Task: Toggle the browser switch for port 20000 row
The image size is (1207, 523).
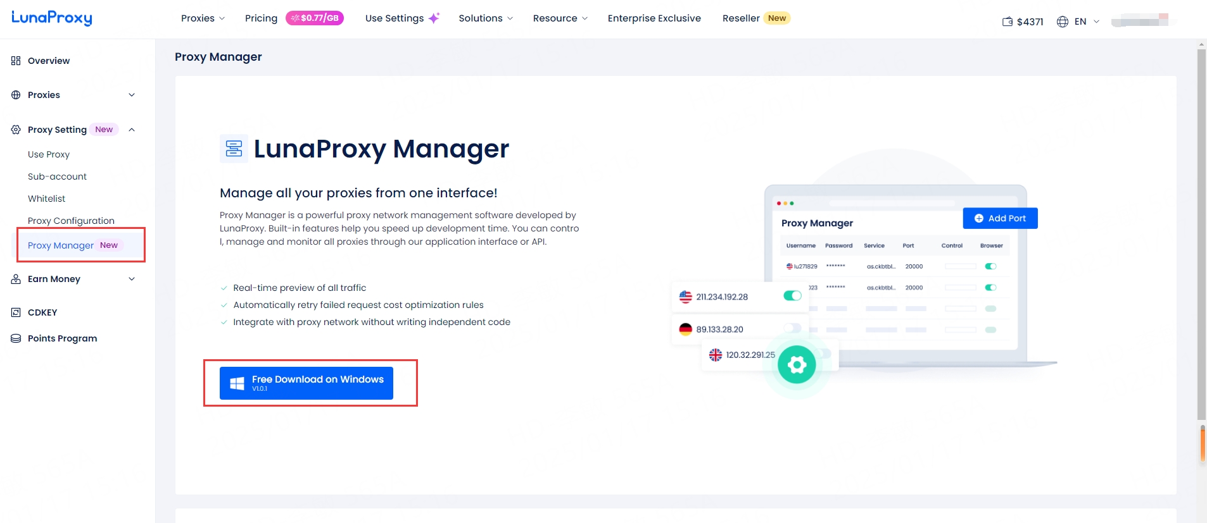Action: click(990, 266)
